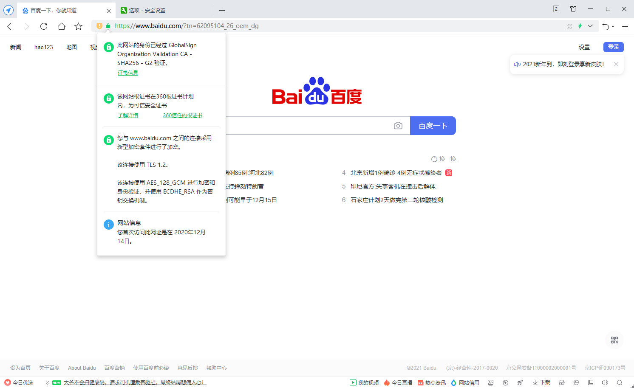Image resolution: width=634 pixels, height=388 pixels.
Task: Open 网站信用 in status bar
Action: click(x=465, y=382)
